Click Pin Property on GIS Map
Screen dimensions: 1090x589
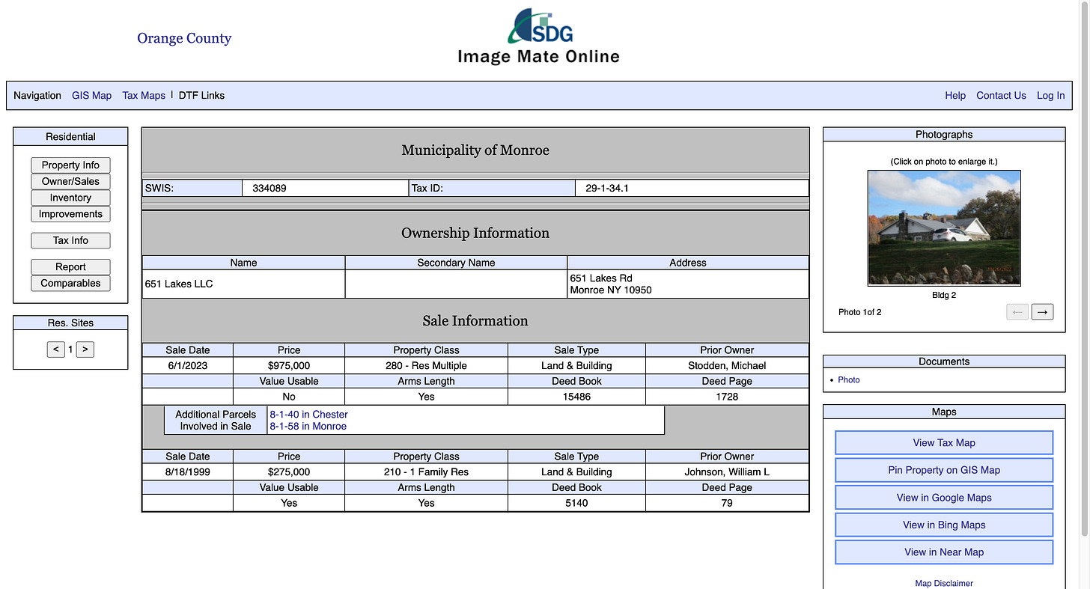tap(944, 470)
